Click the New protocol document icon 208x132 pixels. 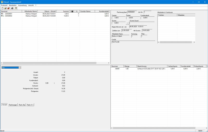coord(2,8)
